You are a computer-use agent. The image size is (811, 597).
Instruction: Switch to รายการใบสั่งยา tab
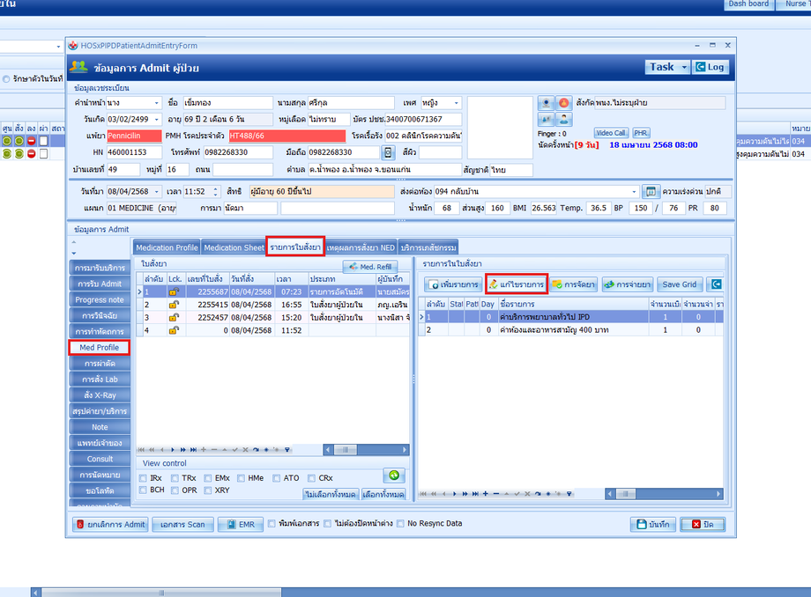click(x=295, y=247)
